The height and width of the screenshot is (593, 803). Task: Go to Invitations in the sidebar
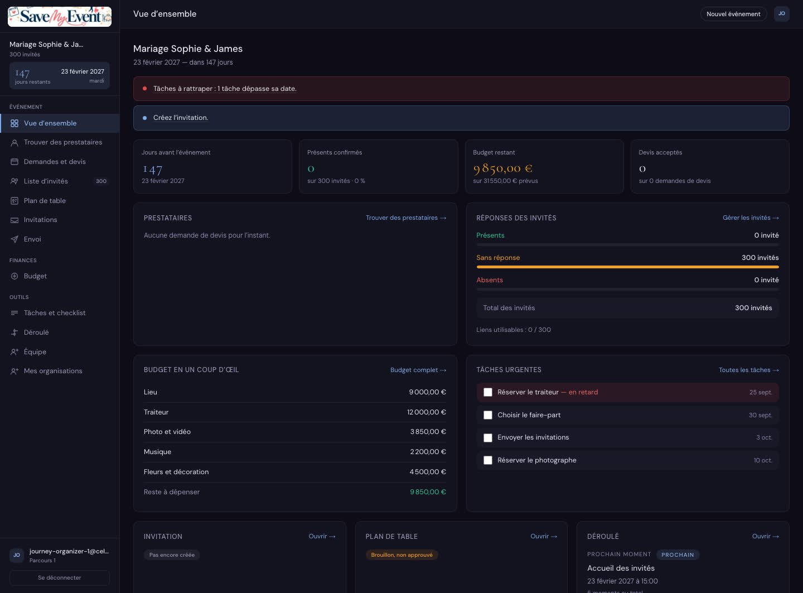tap(60, 220)
